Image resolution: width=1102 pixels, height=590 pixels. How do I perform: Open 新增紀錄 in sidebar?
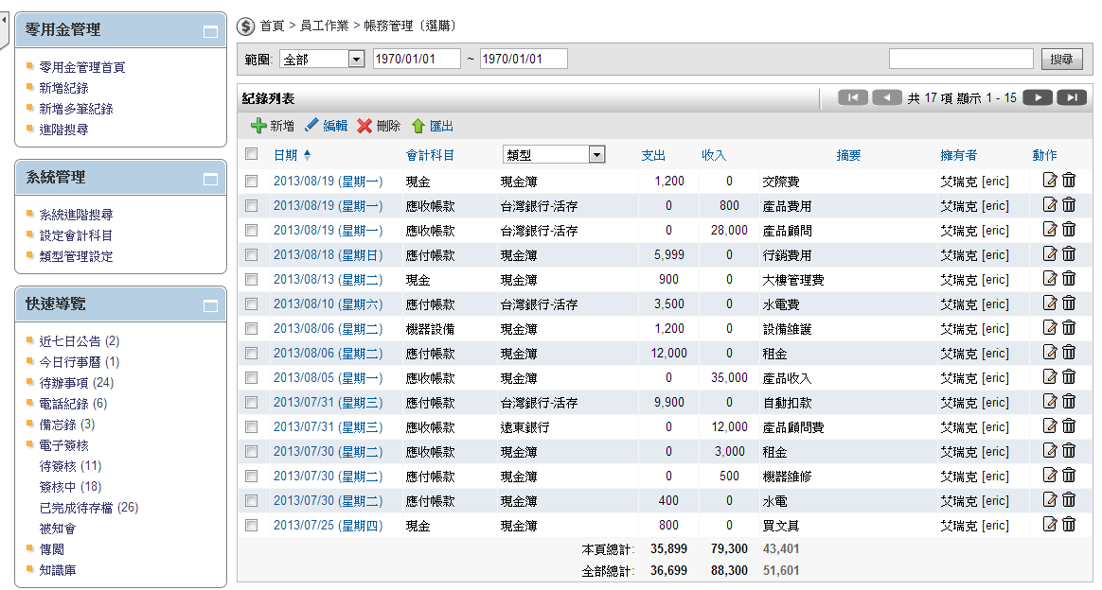click(64, 88)
